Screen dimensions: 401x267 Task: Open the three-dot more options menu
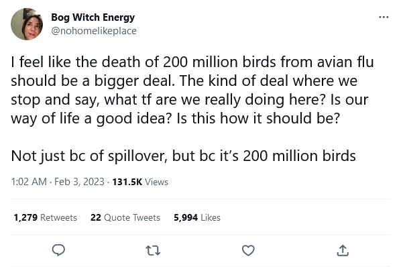tap(384, 17)
